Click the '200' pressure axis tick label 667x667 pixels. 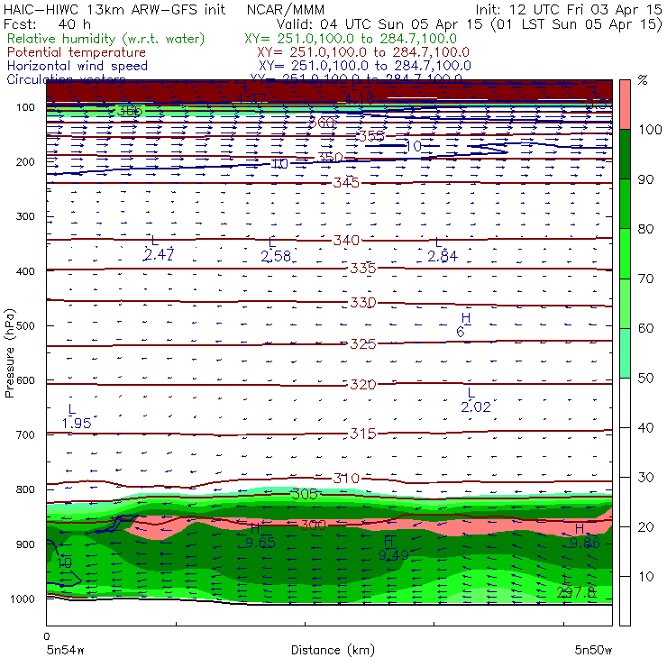pyautogui.click(x=25, y=162)
